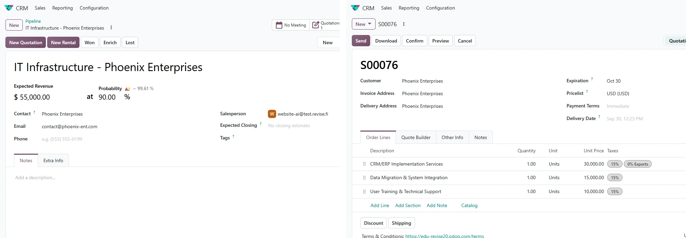Open Reporting menu in the left window

pos(62,8)
